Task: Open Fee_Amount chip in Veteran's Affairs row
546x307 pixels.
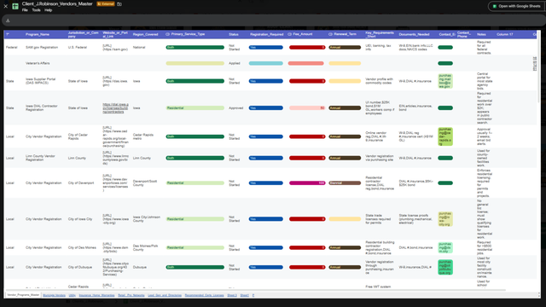Action: coord(306,63)
